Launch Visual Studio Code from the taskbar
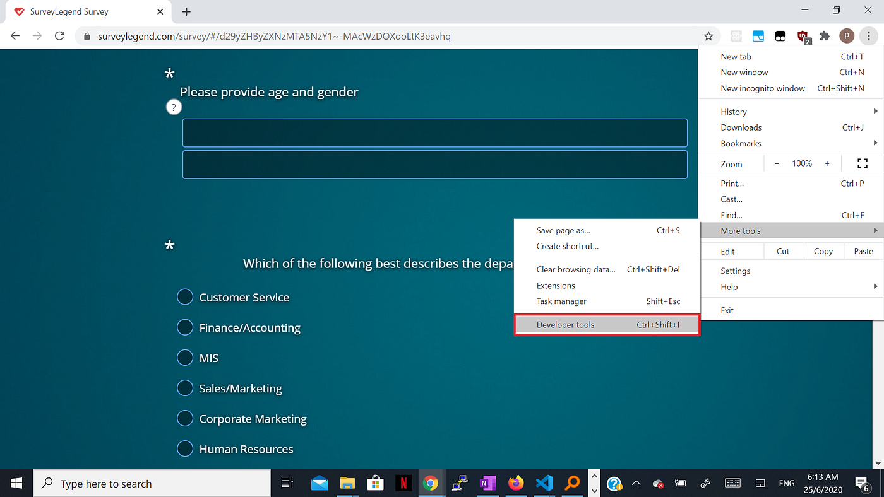The height and width of the screenshot is (497, 884). [544, 482]
